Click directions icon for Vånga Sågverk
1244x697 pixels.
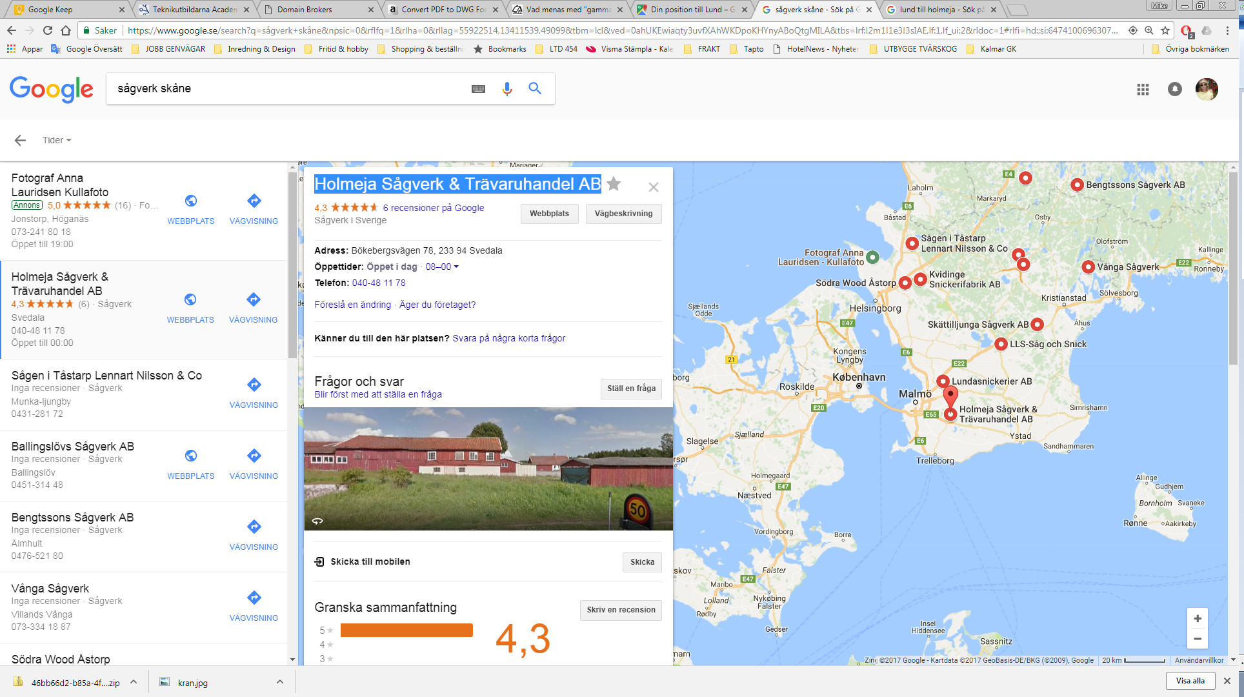(254, 598)
